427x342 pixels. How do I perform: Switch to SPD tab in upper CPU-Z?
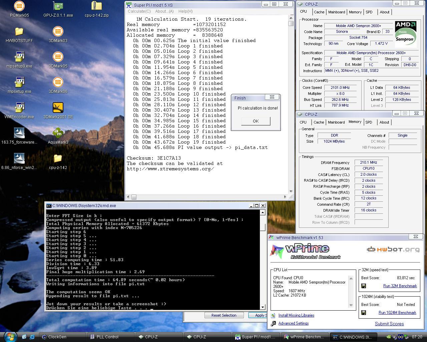369,12
